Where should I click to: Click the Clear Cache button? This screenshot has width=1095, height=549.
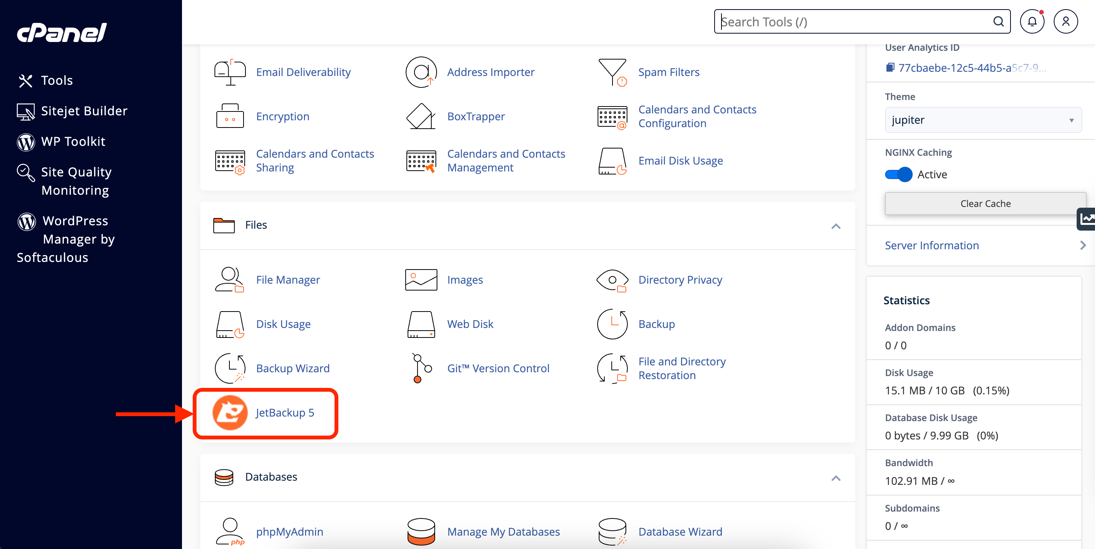pyautogui.click(x=985, y=203)
